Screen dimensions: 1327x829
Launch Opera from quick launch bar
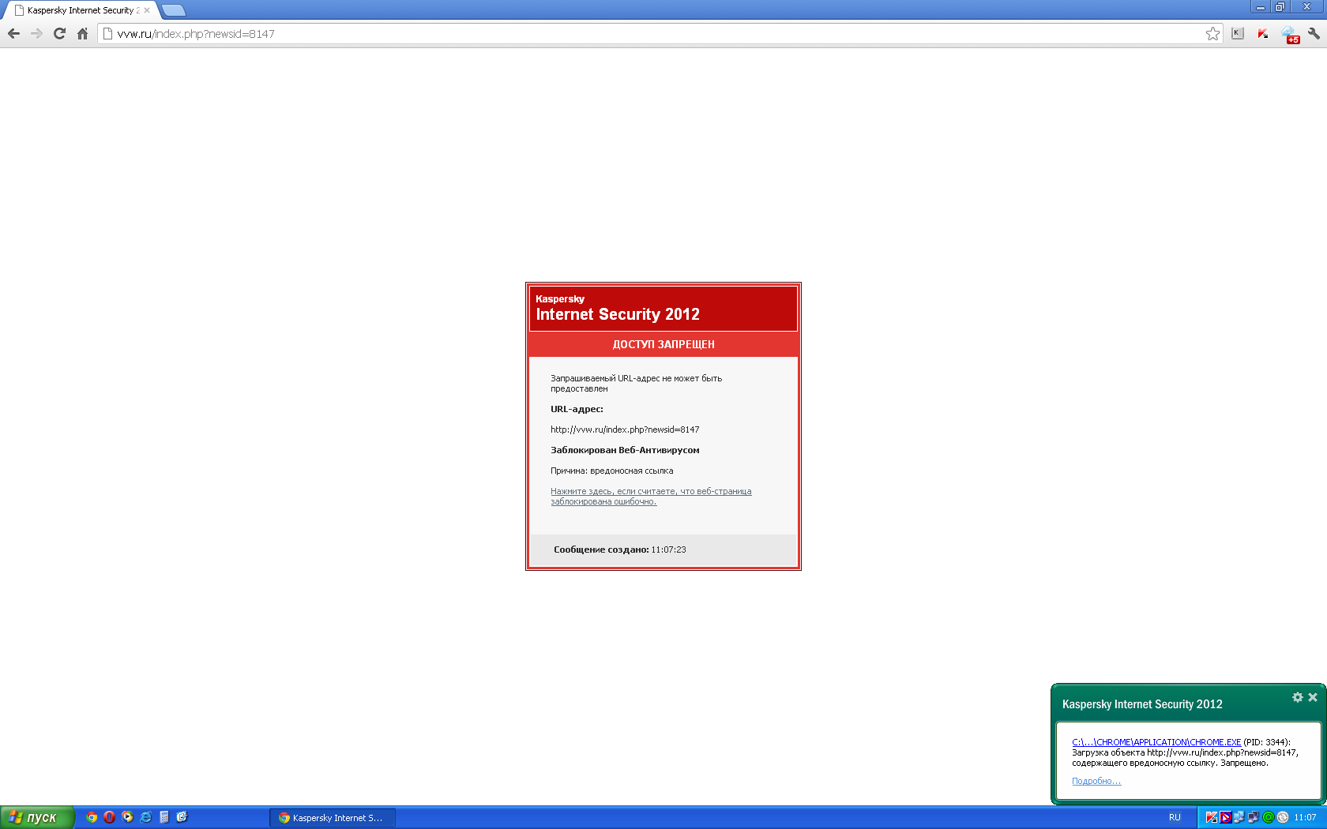tap(110, 817)
